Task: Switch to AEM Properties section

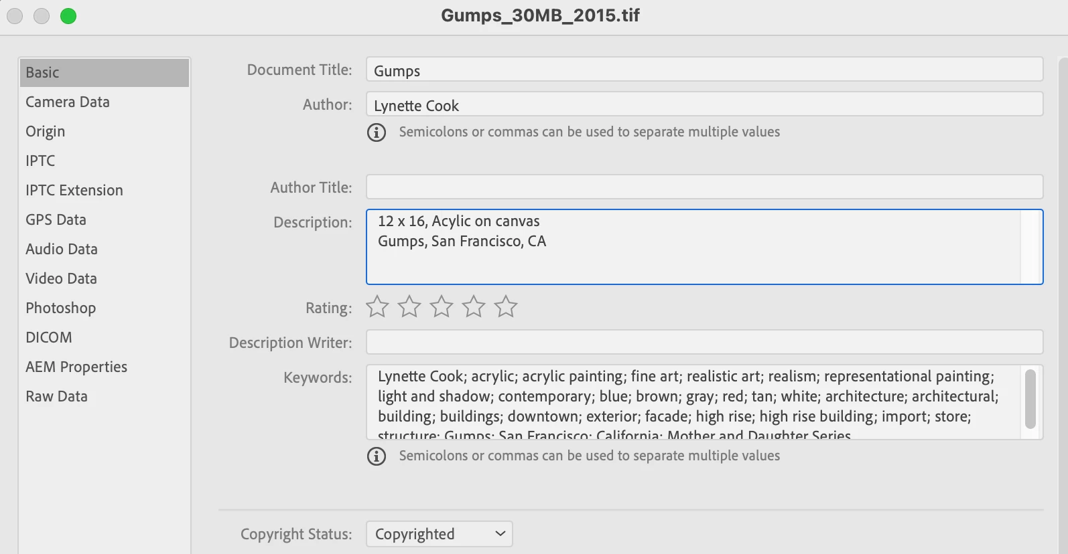Action: point(105,367)
